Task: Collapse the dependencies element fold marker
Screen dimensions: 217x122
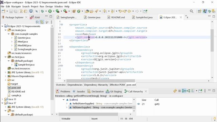Action: (62, 47)
